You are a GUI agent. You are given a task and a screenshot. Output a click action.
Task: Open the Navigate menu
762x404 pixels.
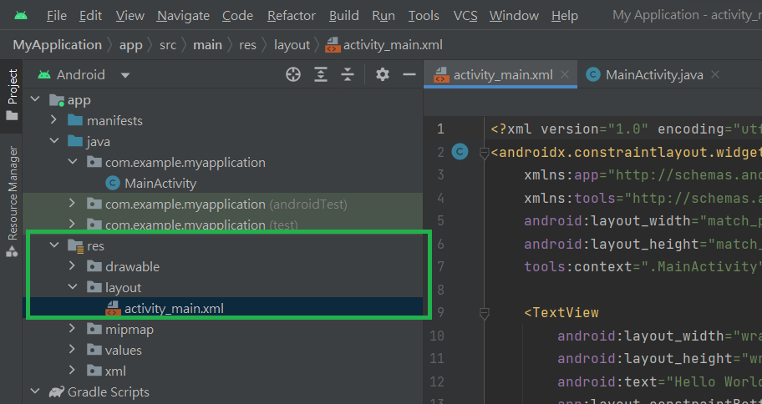(183, 16)
